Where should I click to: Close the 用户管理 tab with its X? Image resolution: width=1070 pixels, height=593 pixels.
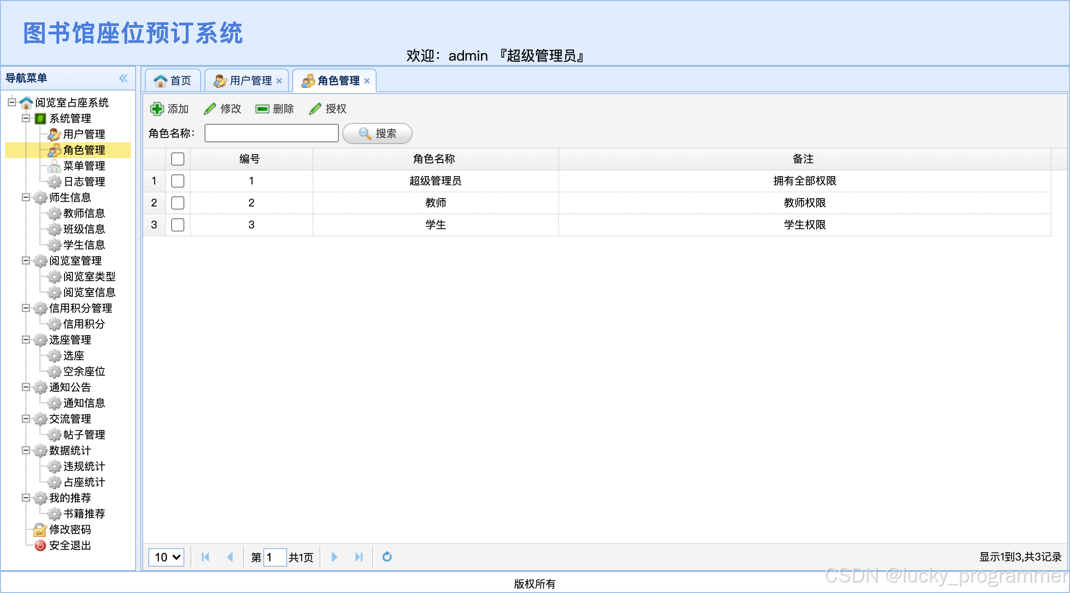[x=279, y=81]
